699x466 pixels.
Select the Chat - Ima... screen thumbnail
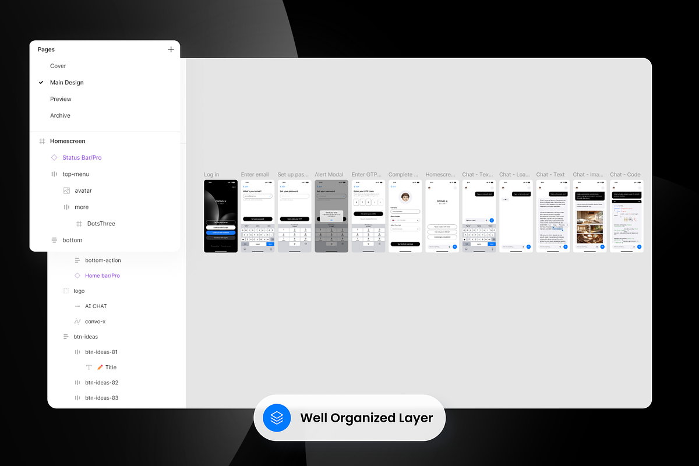590,216
